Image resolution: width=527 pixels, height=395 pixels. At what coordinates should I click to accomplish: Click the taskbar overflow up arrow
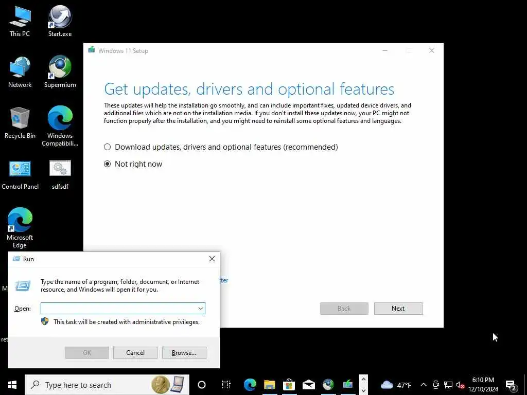(363, 379)
